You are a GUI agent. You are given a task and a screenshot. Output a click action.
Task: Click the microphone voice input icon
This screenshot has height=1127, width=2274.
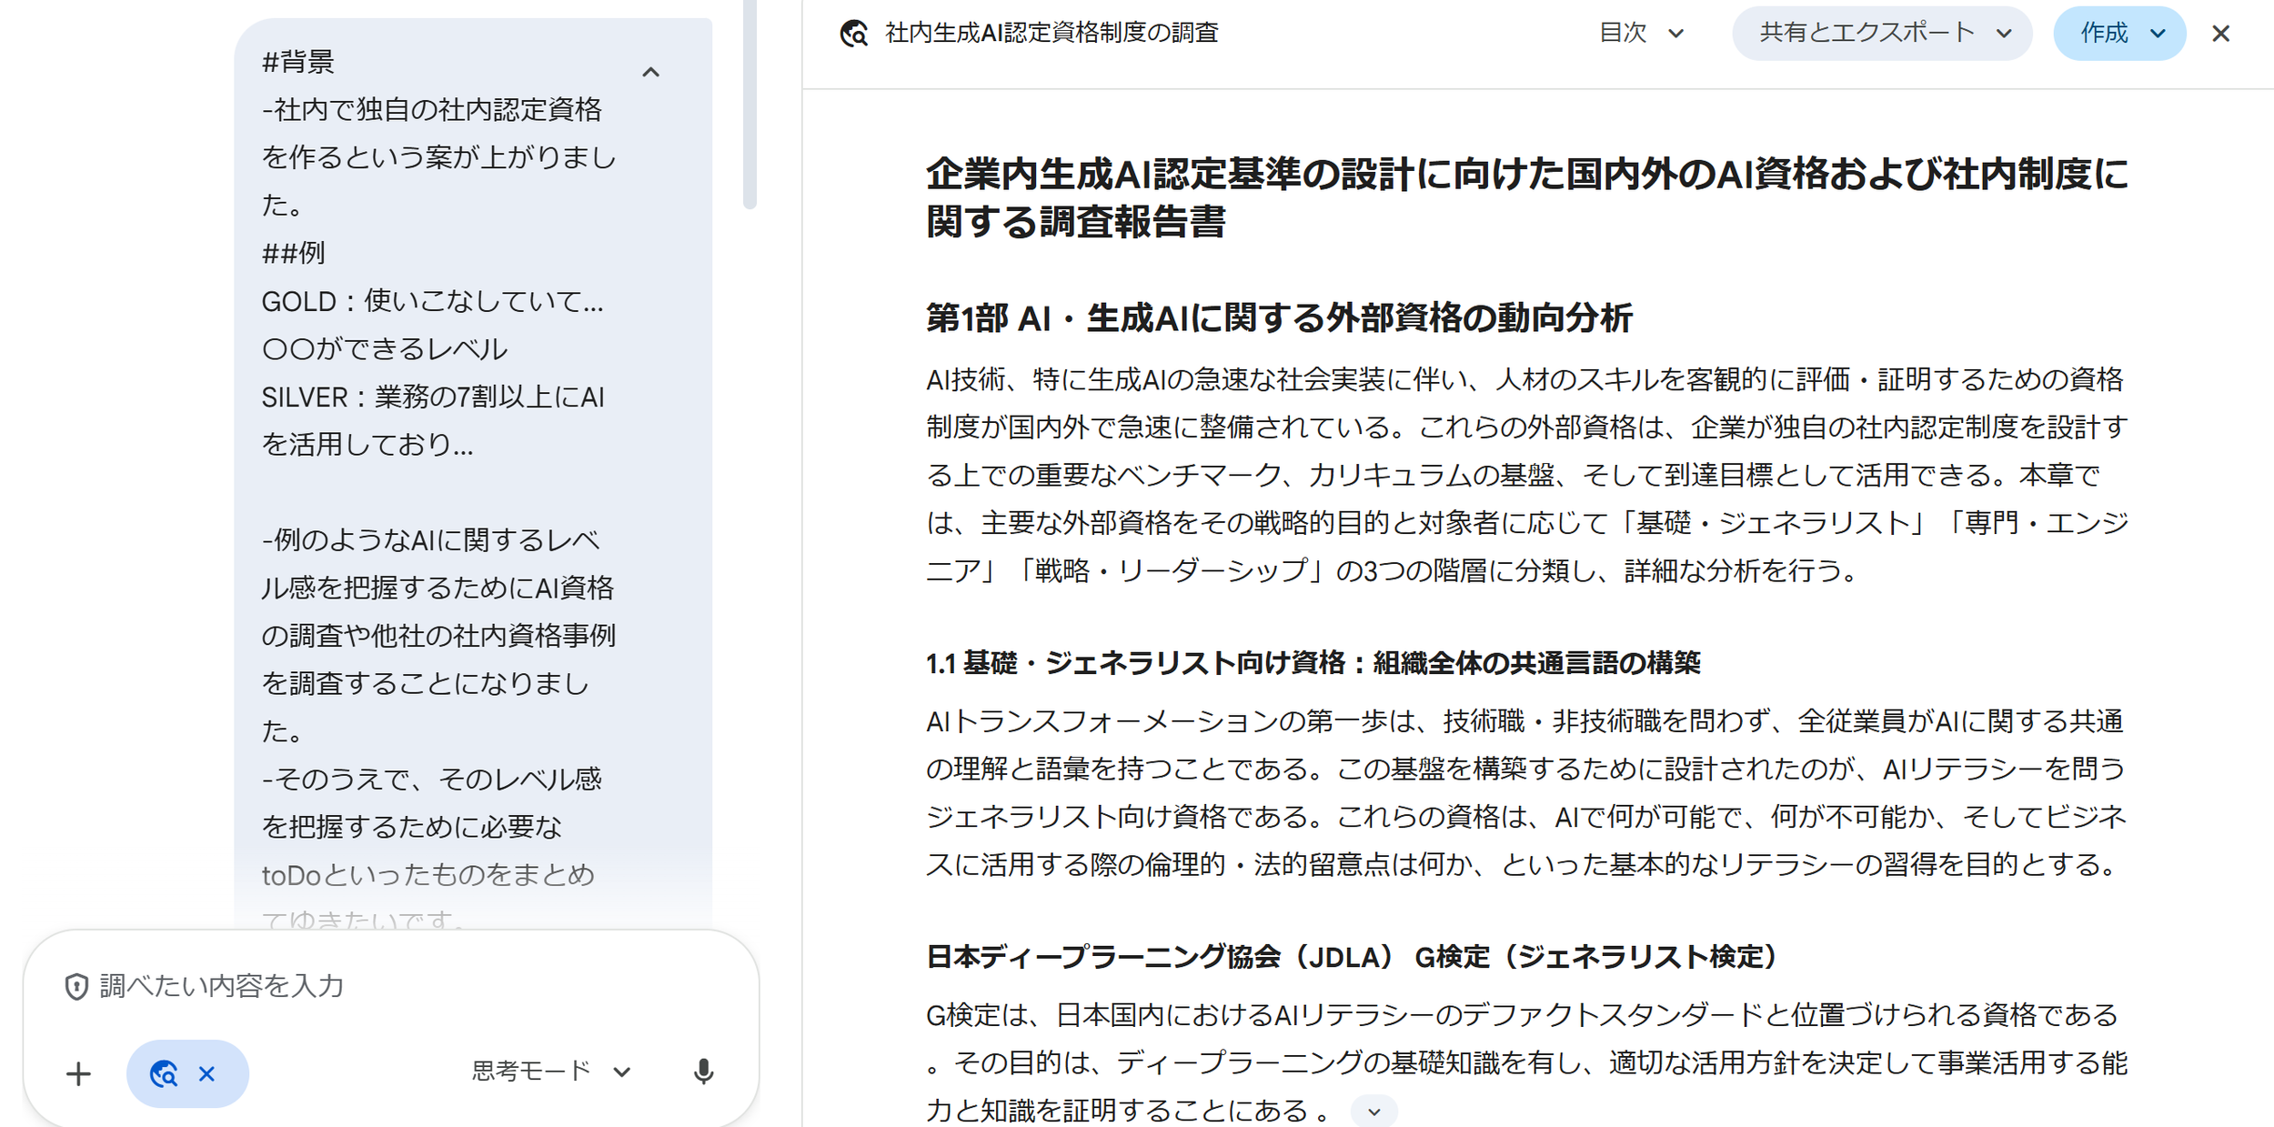(702, 1072)
